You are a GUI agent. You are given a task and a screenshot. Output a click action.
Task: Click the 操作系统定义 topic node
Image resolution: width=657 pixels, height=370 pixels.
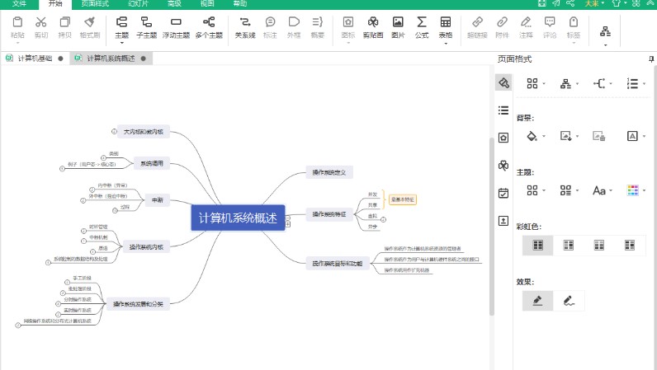[330, 172]
